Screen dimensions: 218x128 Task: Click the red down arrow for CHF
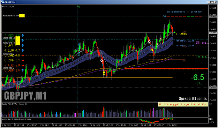pyautogui.click(x=23, y=60)
